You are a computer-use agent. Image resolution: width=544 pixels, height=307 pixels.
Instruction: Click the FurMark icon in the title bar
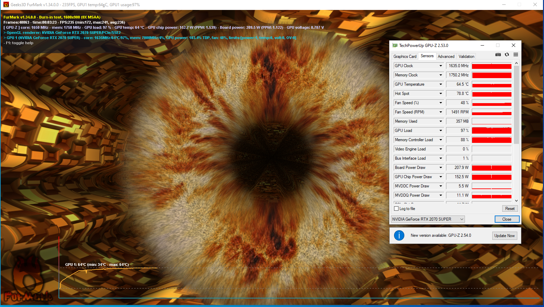6,5
